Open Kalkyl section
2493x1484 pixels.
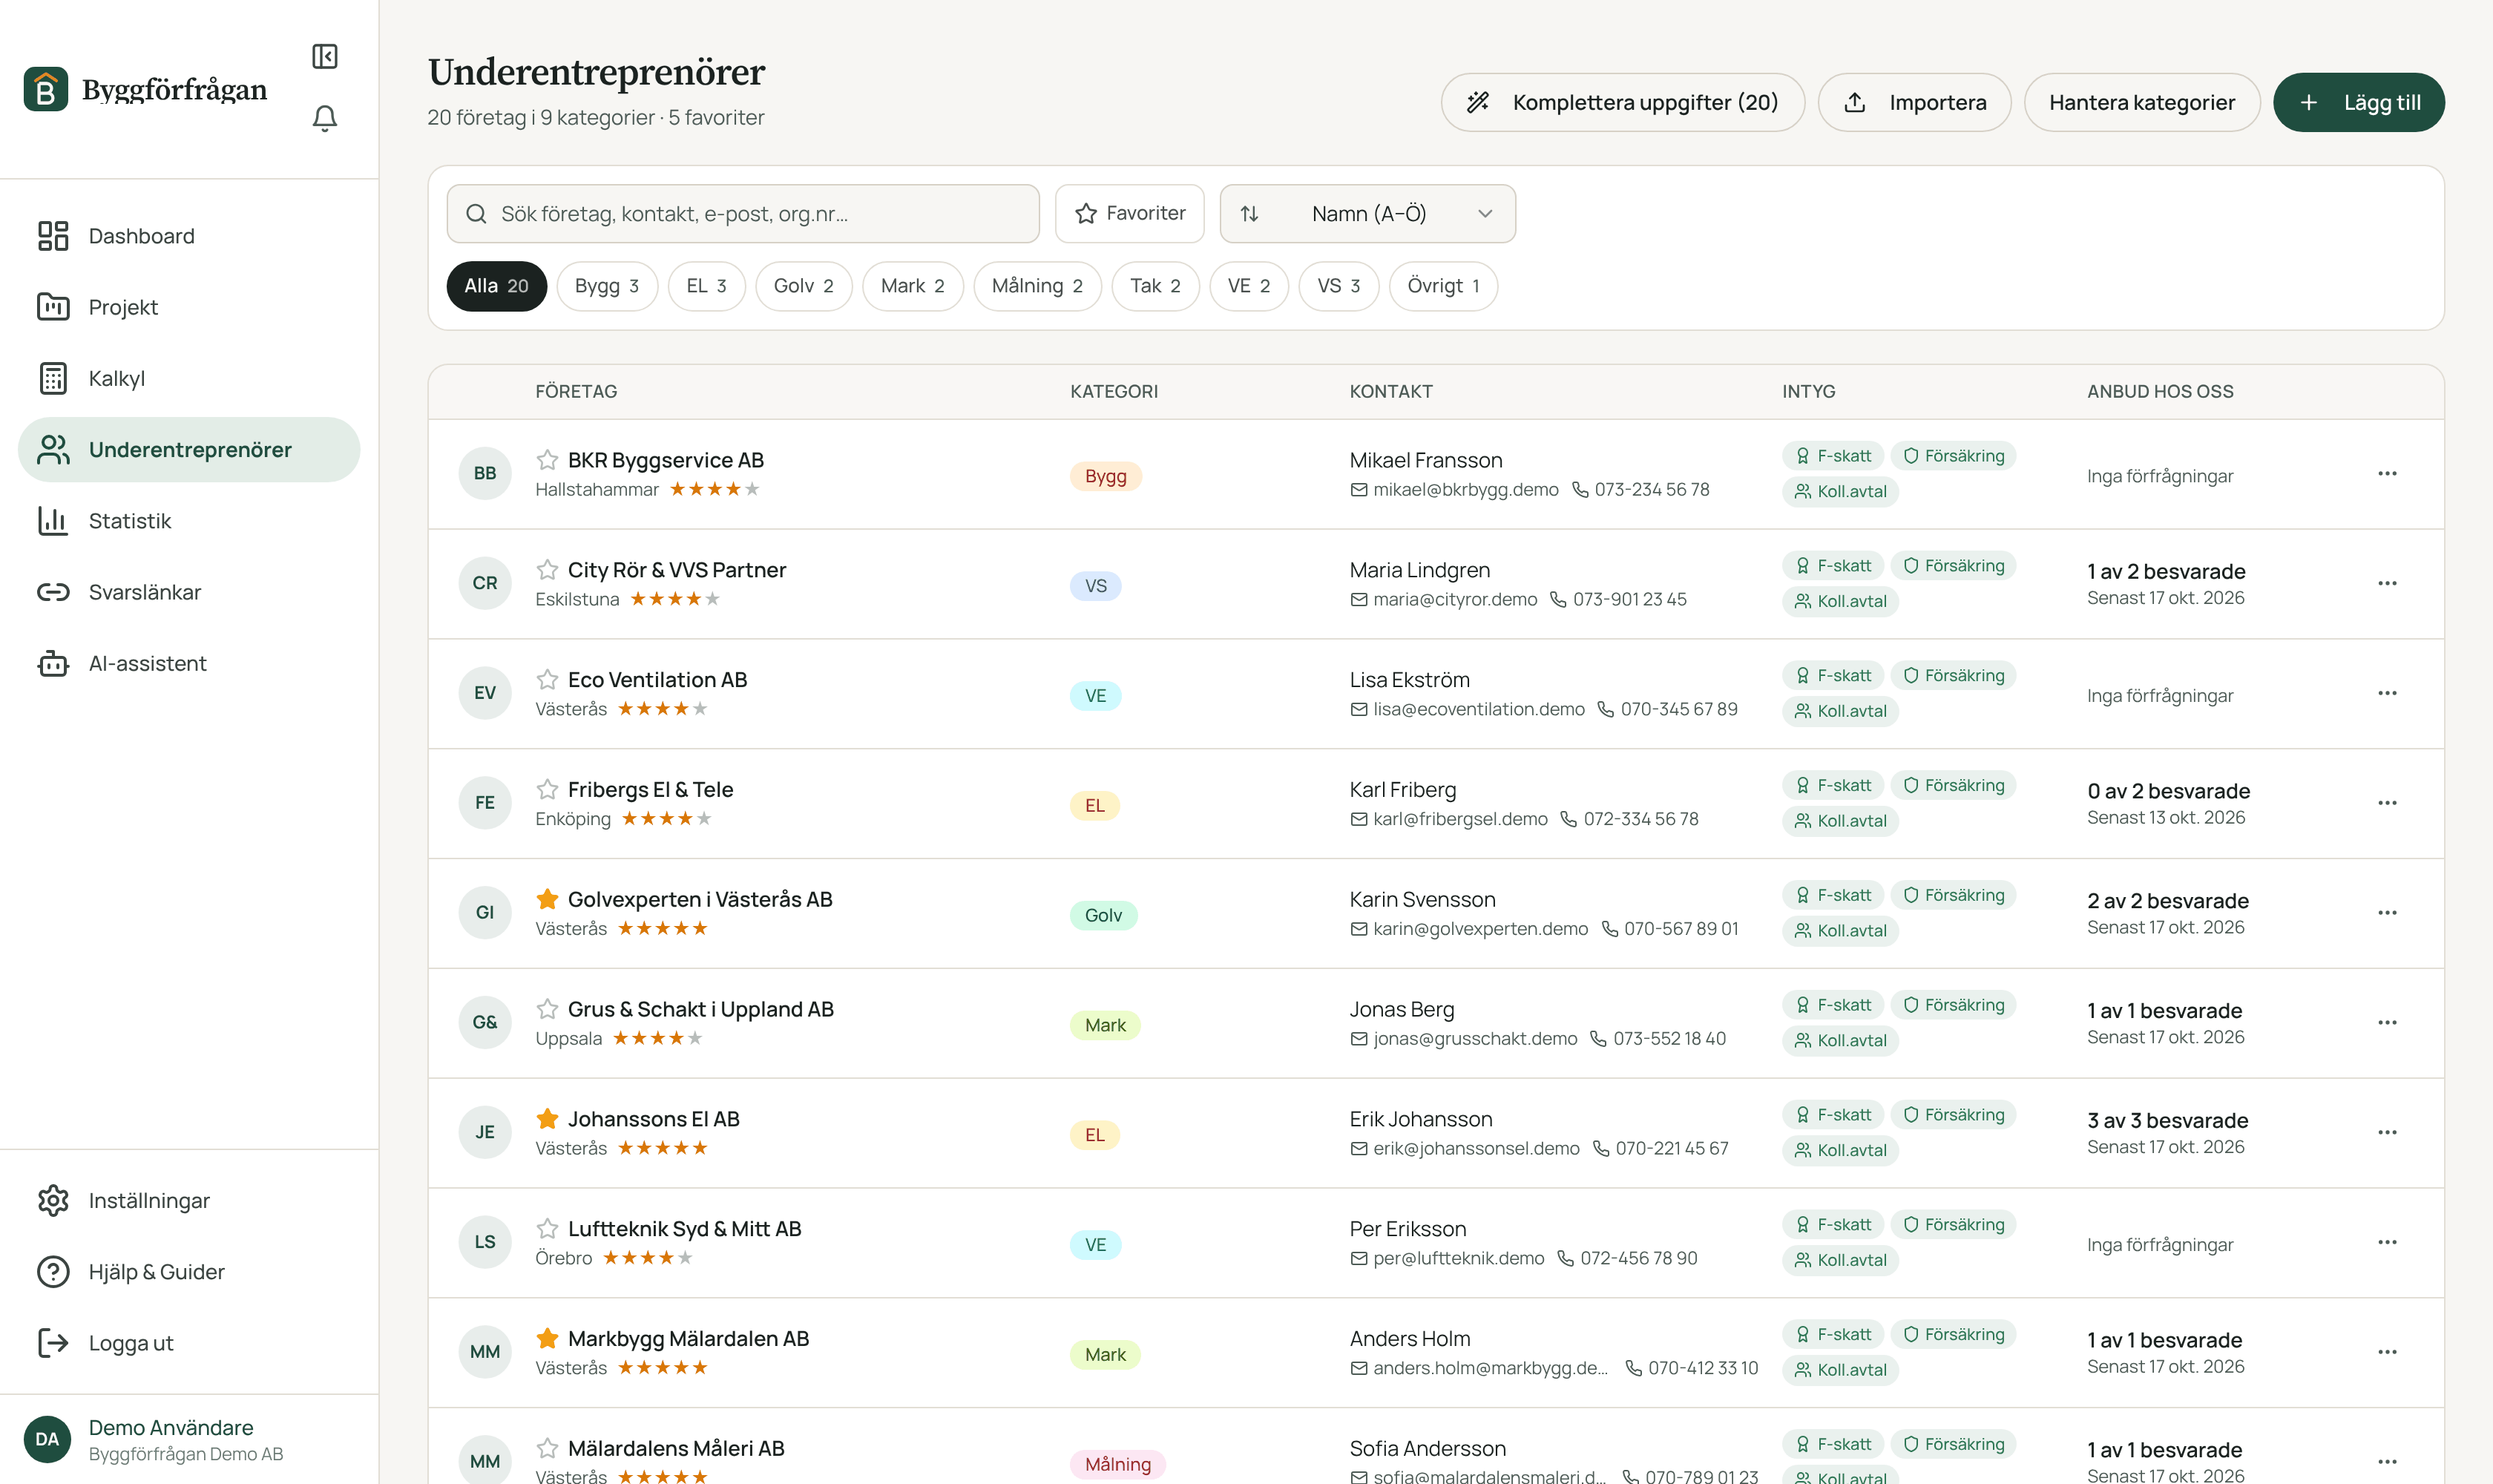189,378
